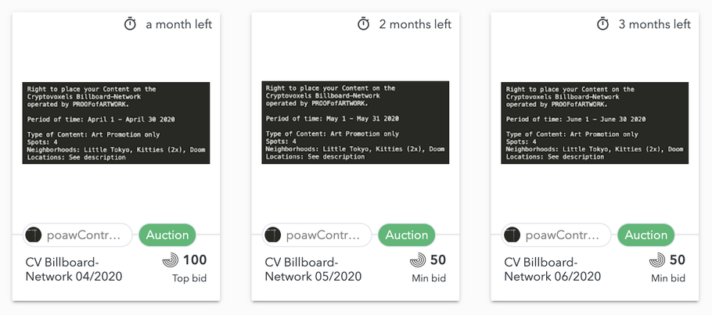Open Auction for CV Billboard-Network 06/2020
The image size is (712, 315).
[x=645, y=235]
